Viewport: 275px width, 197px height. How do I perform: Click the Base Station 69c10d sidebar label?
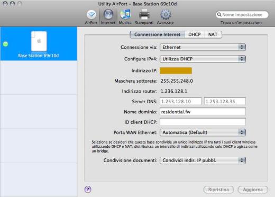[39, 56]
